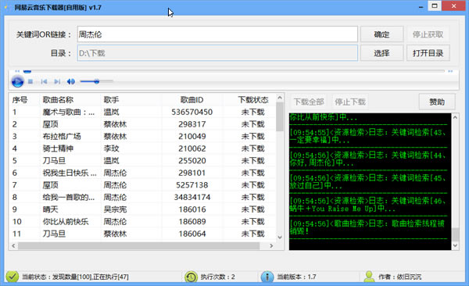Click the 赞助 button

[x=437, y=102]
